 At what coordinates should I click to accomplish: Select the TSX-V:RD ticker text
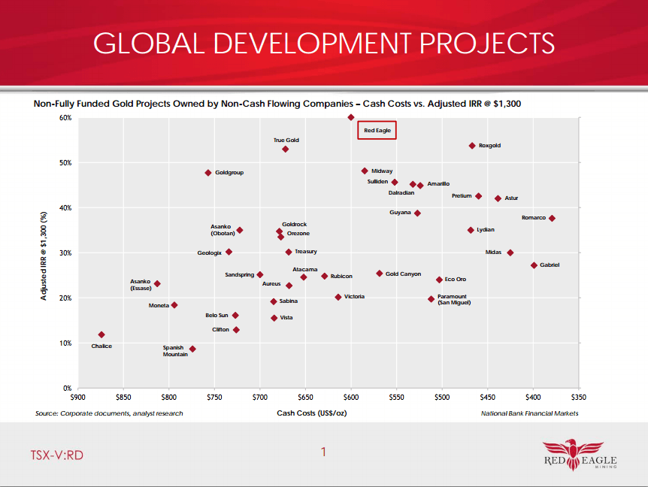(56, 455)
